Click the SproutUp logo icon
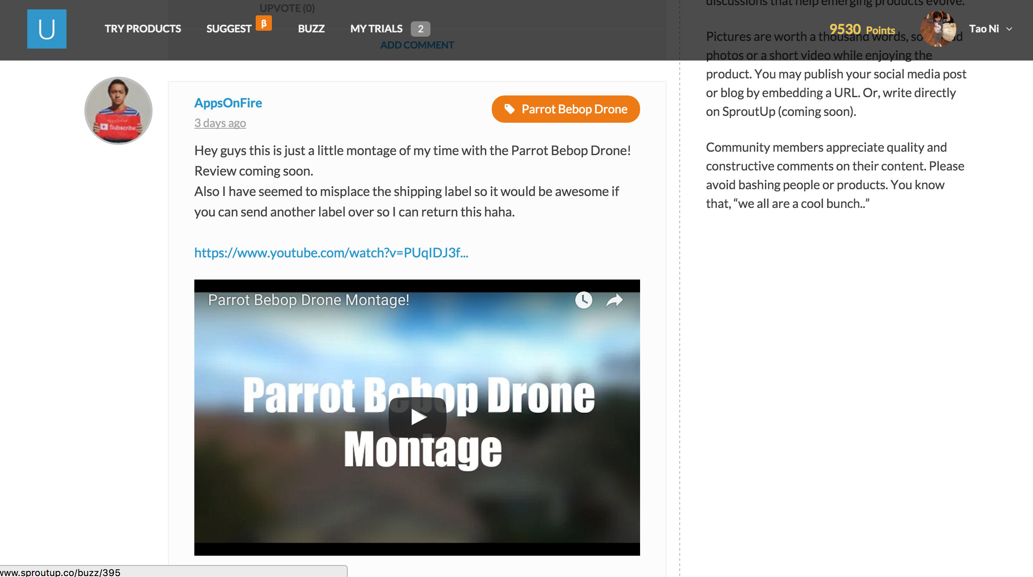Viewport: 1033px width, 577px height. coord(47,29)
